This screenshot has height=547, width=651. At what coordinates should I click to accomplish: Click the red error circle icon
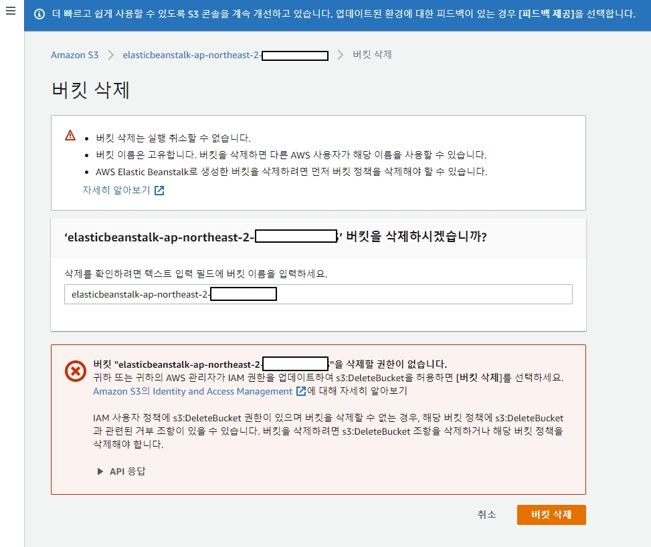(76, 371)
